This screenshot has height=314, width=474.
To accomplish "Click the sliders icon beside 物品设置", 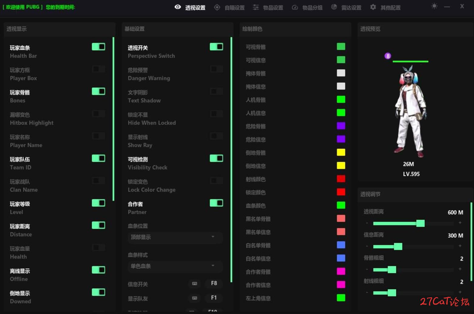I will click(256, 7).
